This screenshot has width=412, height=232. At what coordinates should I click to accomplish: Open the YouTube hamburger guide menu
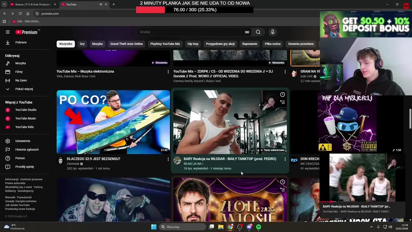point(8,32)
